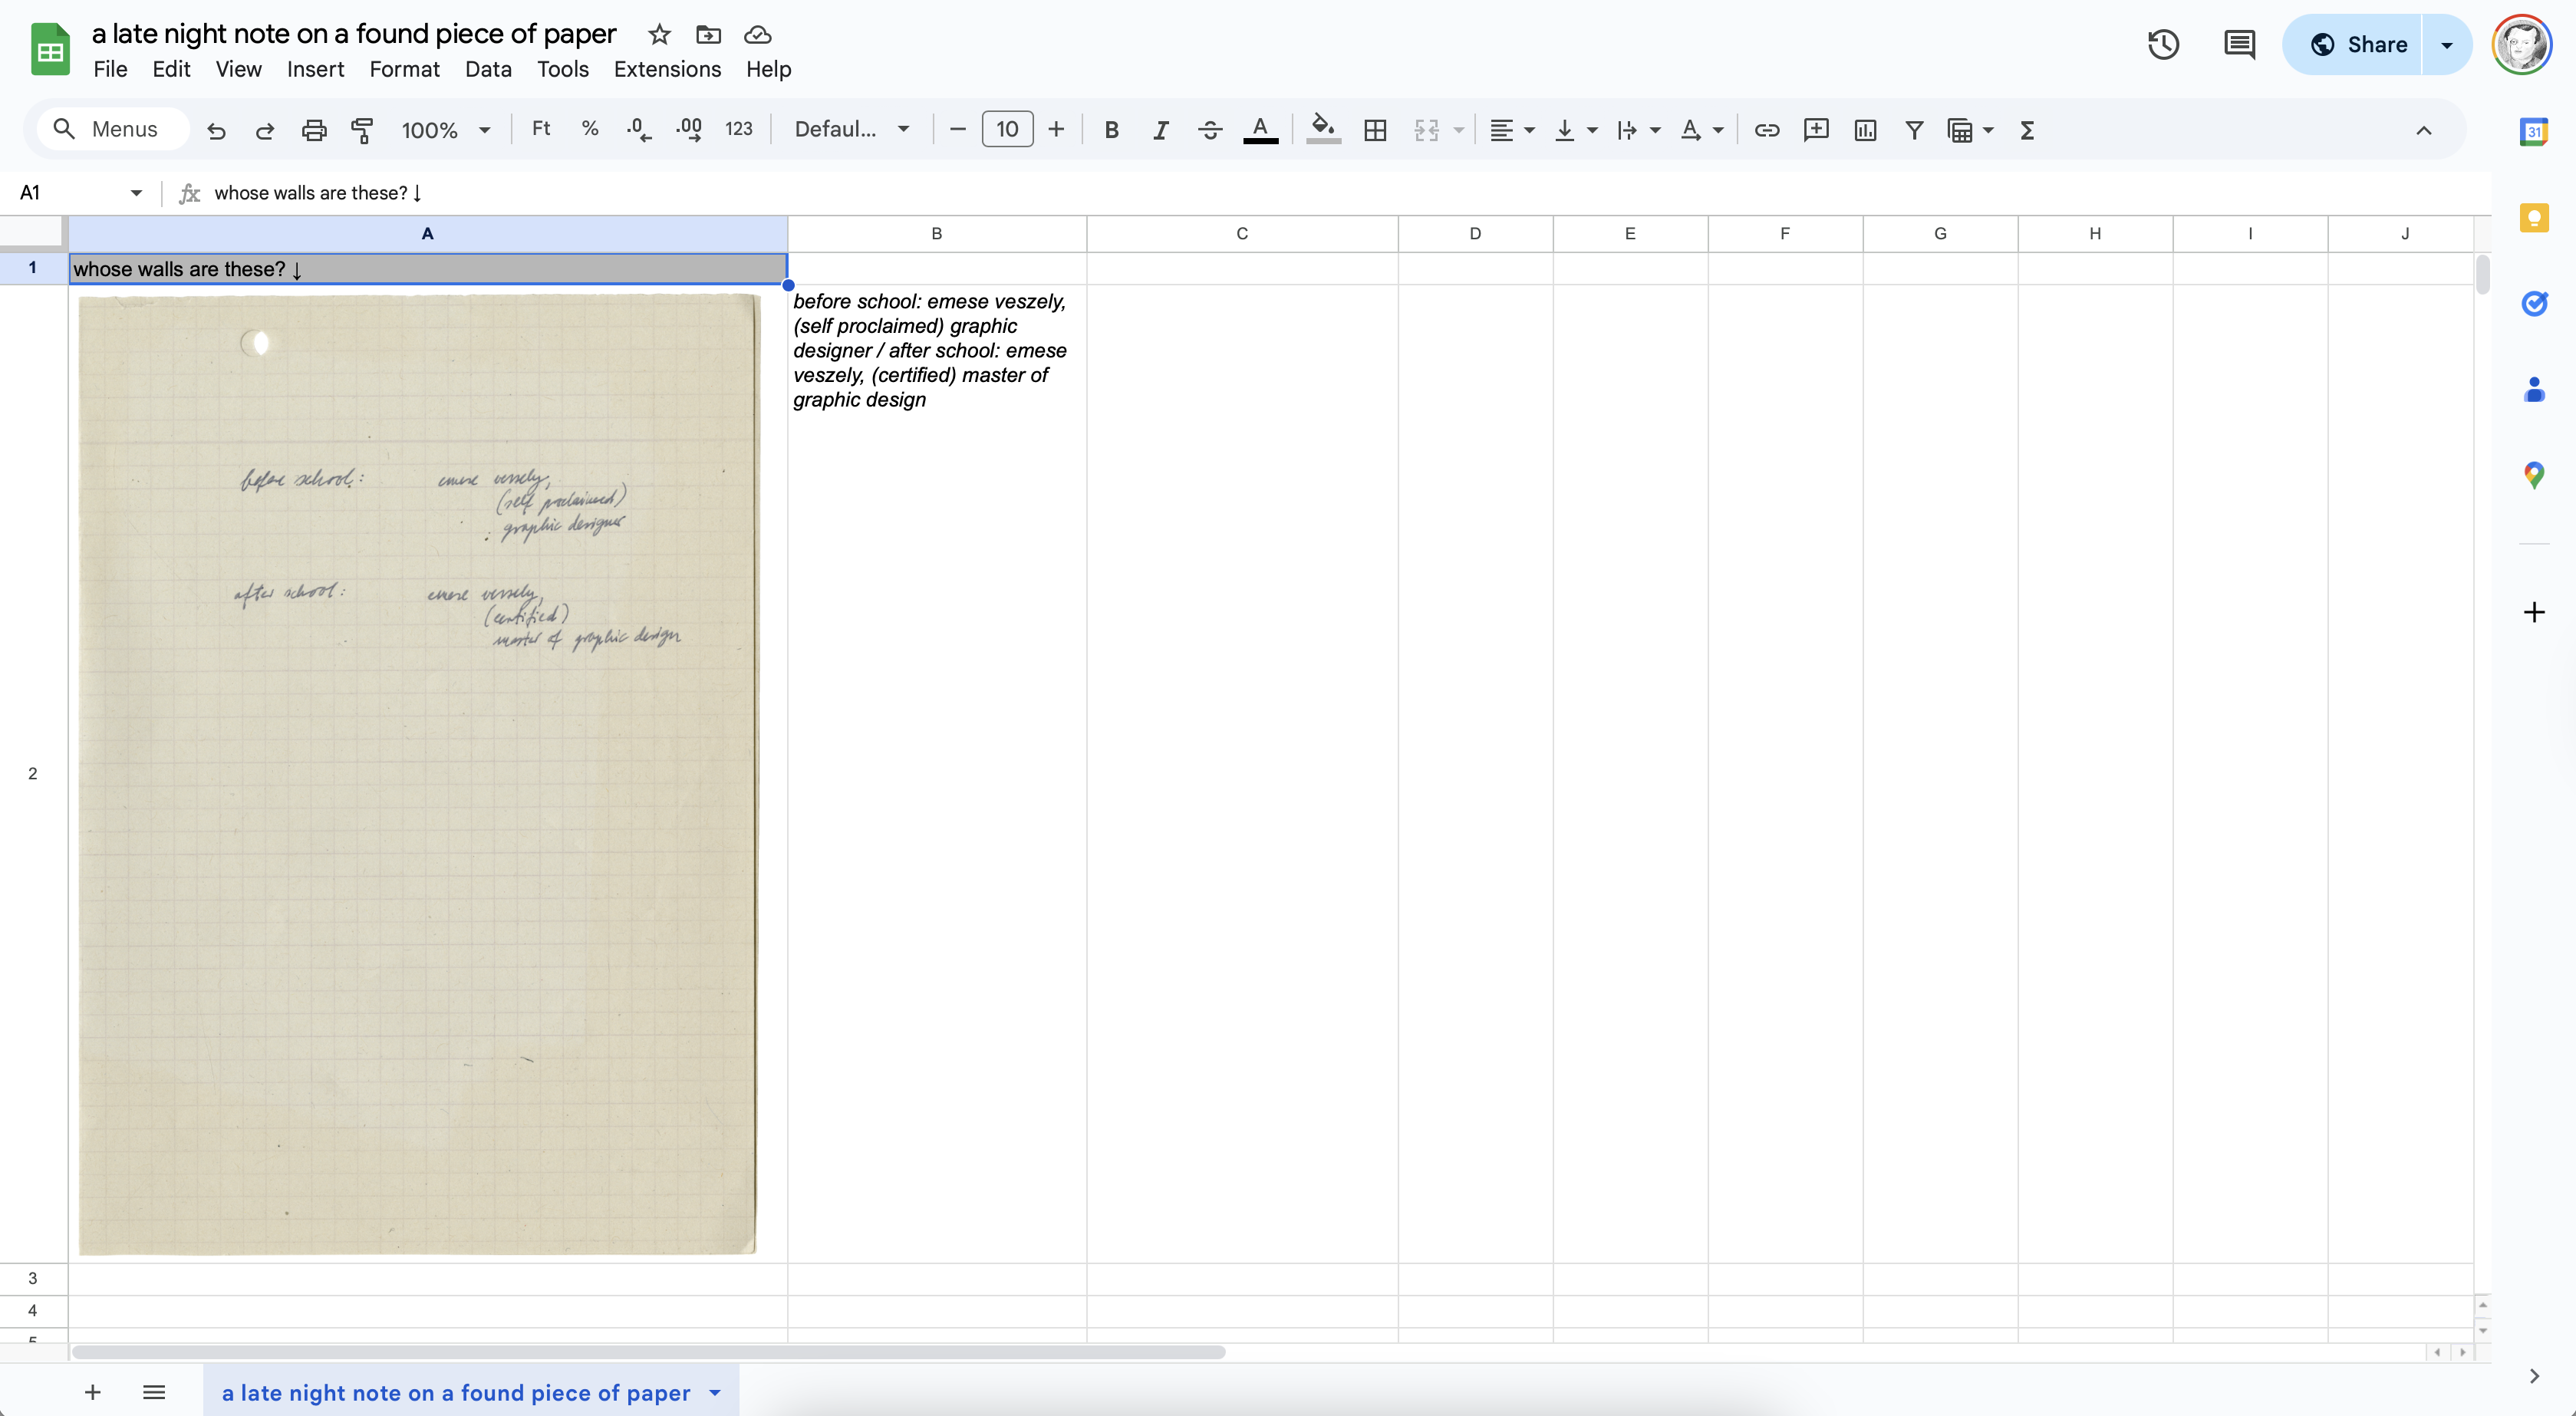Open the sheet tab options arrow

coord(715,1393)
